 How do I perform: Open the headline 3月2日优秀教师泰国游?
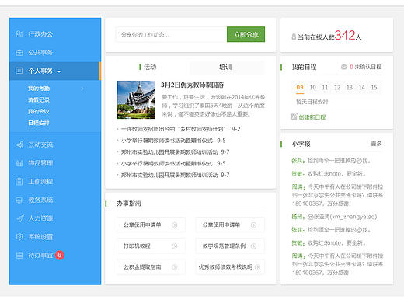pyautogui.click(x=192, y=85)
